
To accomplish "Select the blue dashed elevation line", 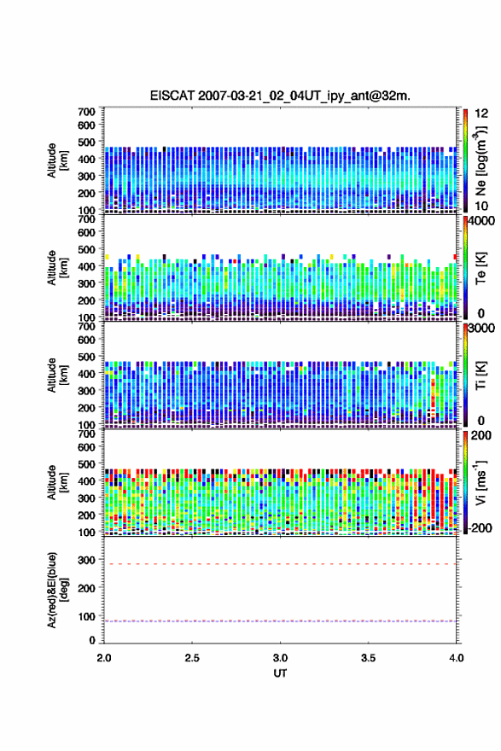I will click(x=280, y=621).
